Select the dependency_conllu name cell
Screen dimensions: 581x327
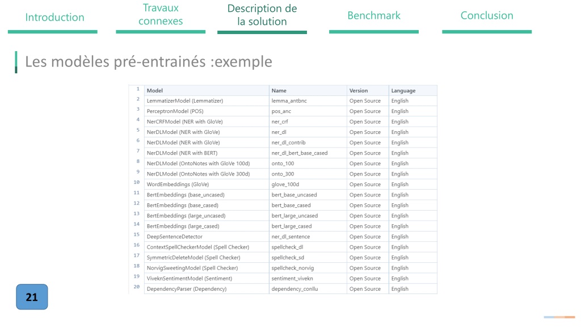pos(308,289)
